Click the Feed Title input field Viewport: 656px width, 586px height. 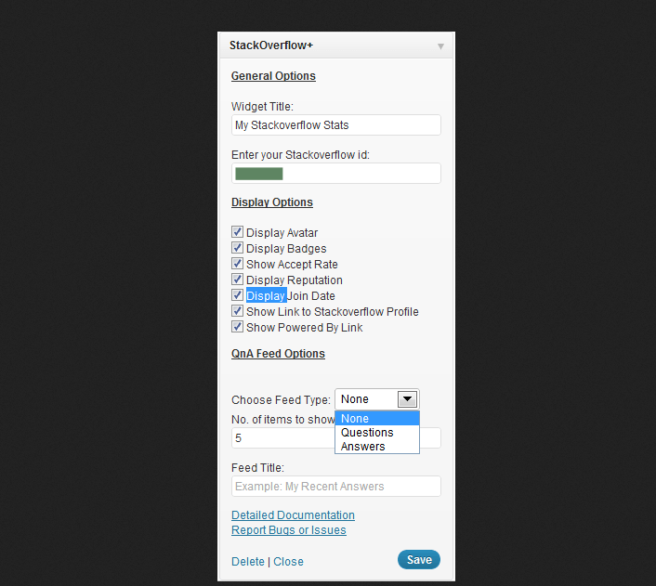pos(336,487)
